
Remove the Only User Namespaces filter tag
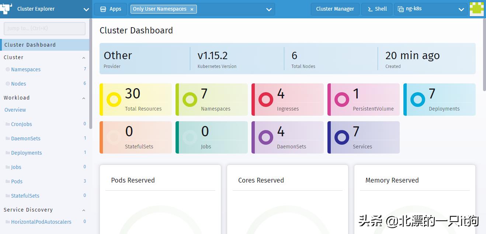[192, 9]
